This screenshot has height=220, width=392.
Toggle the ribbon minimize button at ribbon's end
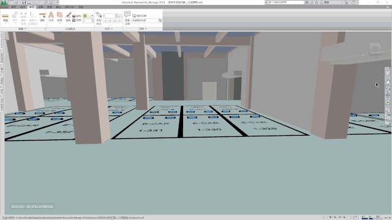click(x=388, y=7)
